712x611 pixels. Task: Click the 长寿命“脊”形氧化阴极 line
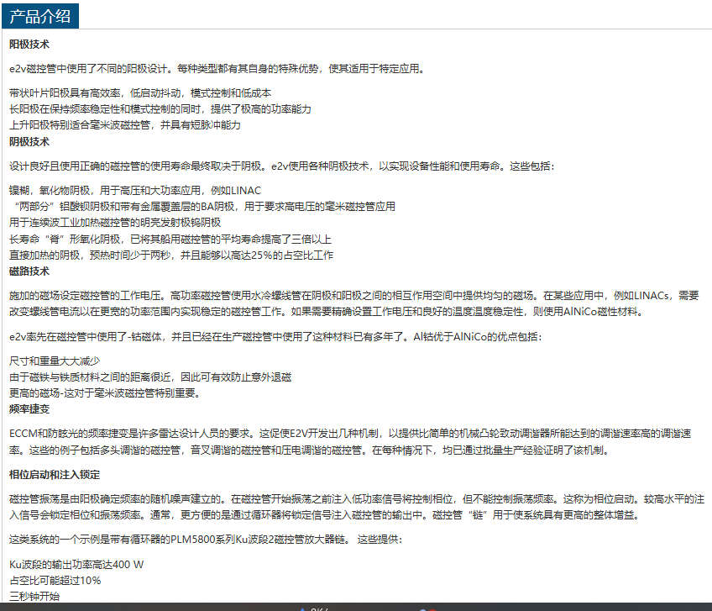[x=170, y=239]
